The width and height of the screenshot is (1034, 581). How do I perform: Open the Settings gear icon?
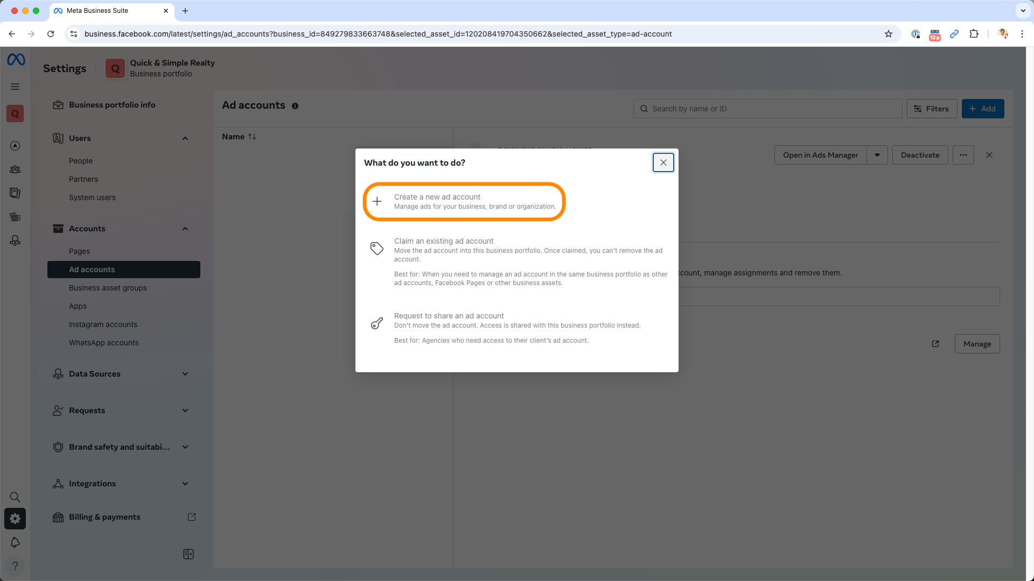click(15, 519)
